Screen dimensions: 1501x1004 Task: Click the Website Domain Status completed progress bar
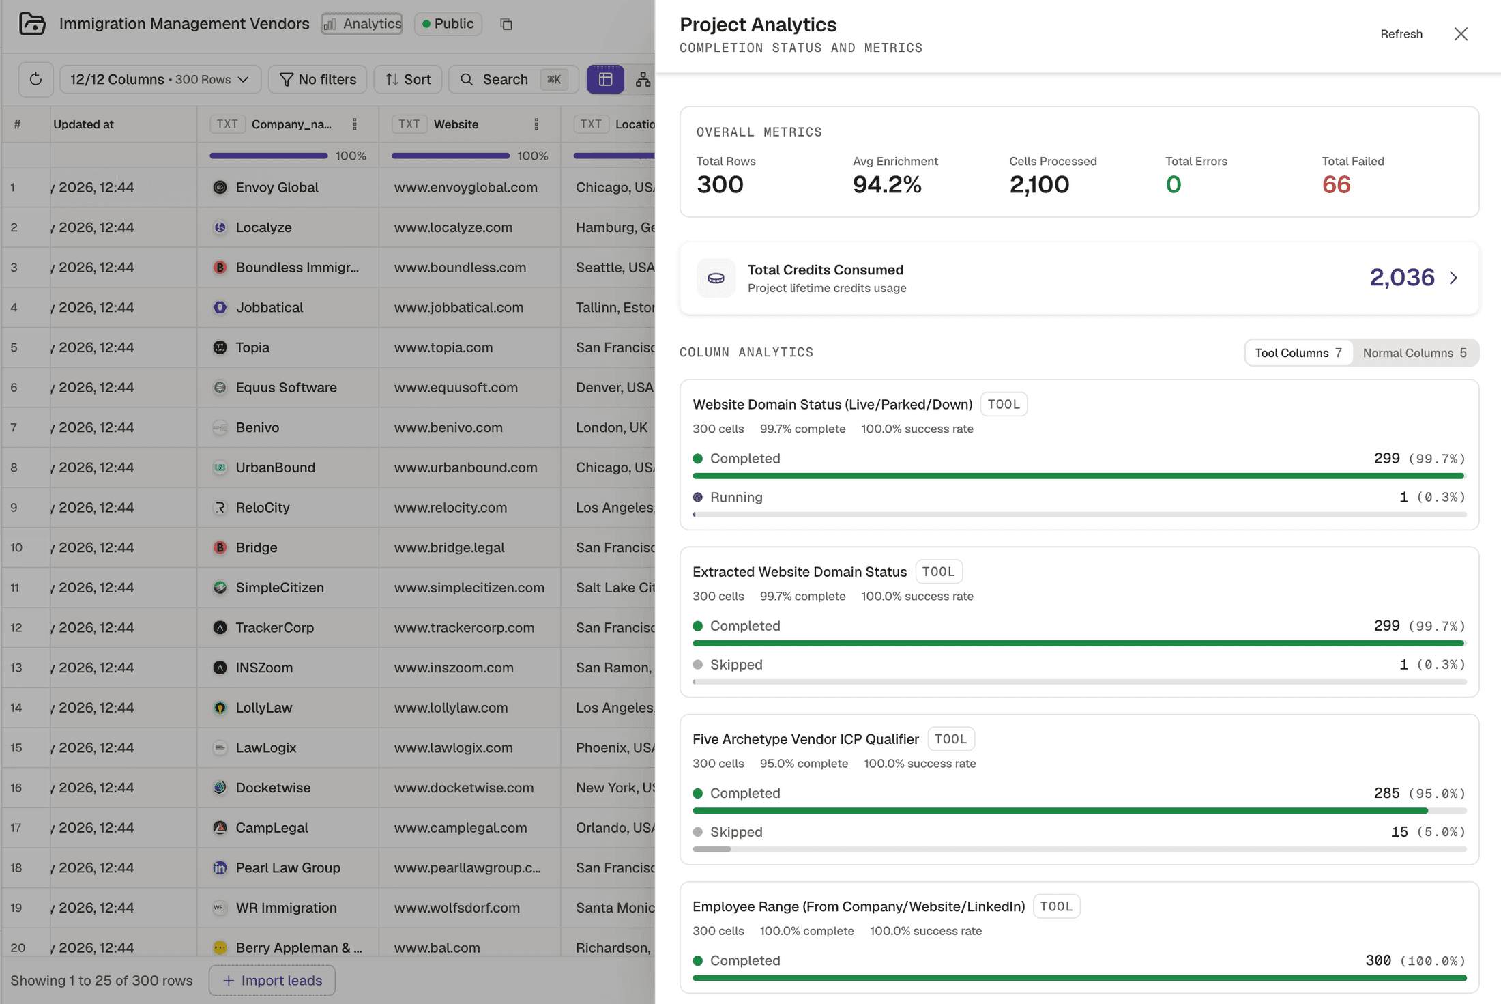pos(1079,476)
